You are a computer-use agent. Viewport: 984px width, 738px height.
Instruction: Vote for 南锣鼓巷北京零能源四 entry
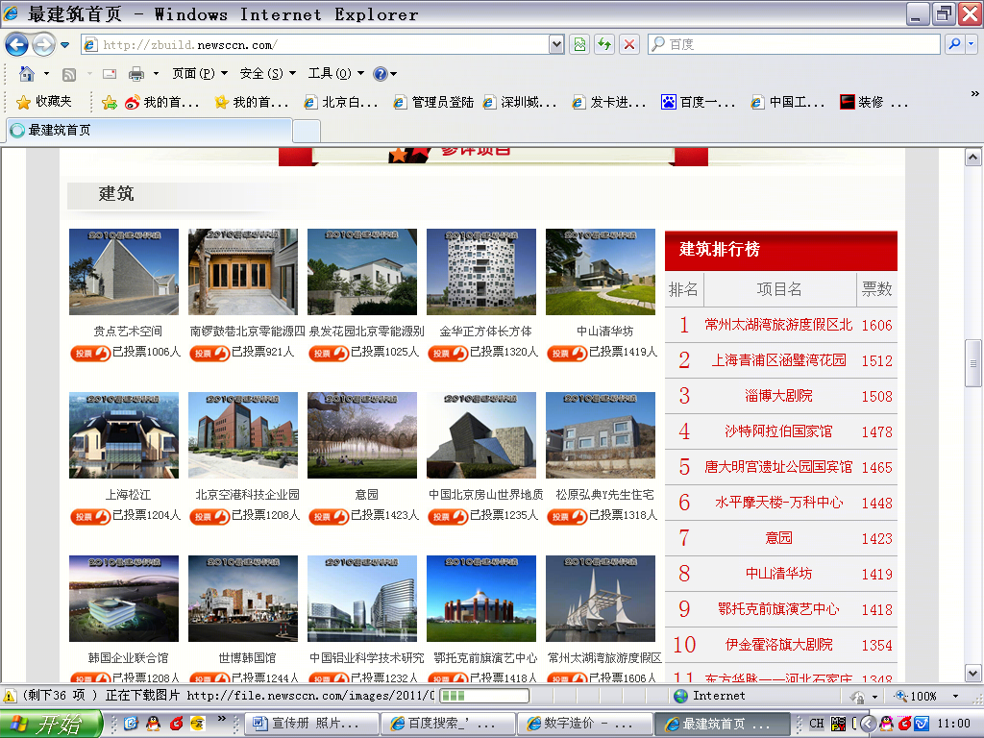[x=209, y=354]
